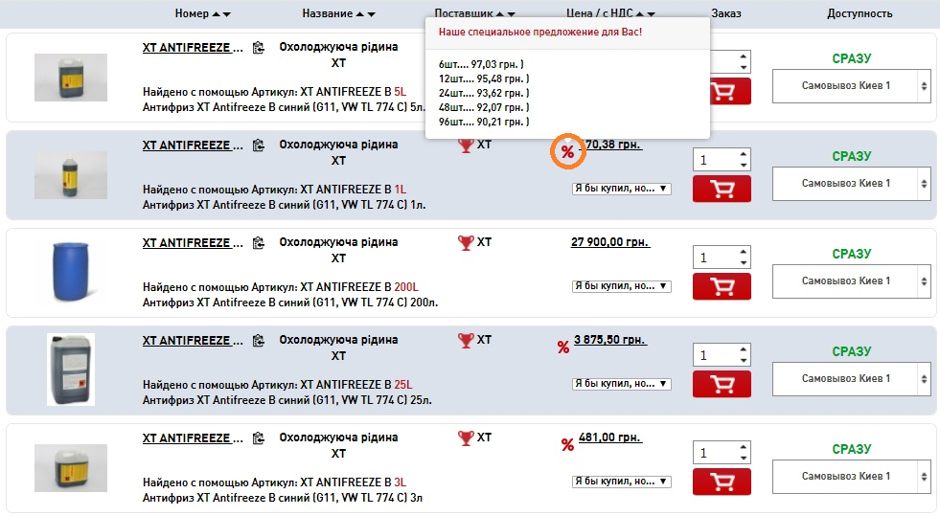Click the percent icon next to 481,00 грн.

567,444
